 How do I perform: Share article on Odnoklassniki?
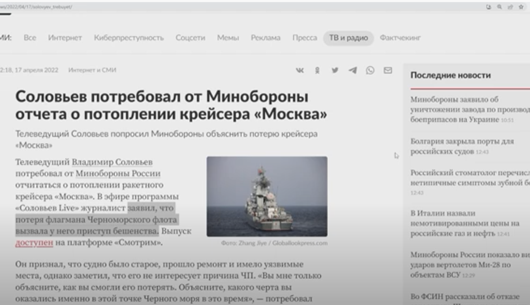click(317, 71)
